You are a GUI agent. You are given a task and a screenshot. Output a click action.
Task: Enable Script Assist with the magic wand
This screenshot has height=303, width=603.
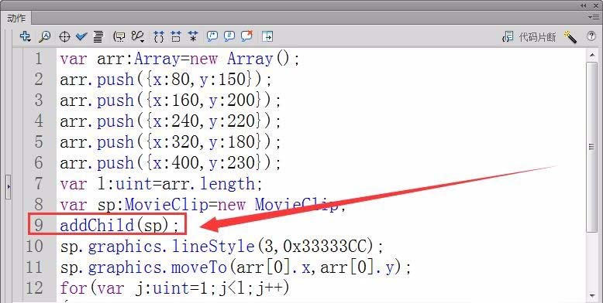tap(570, 37)
